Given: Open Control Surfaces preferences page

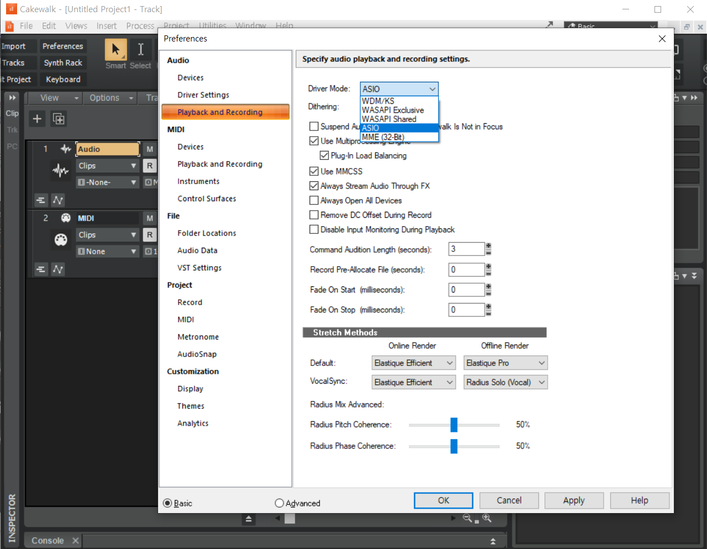Looking at the screenshot, I should 207,198.
